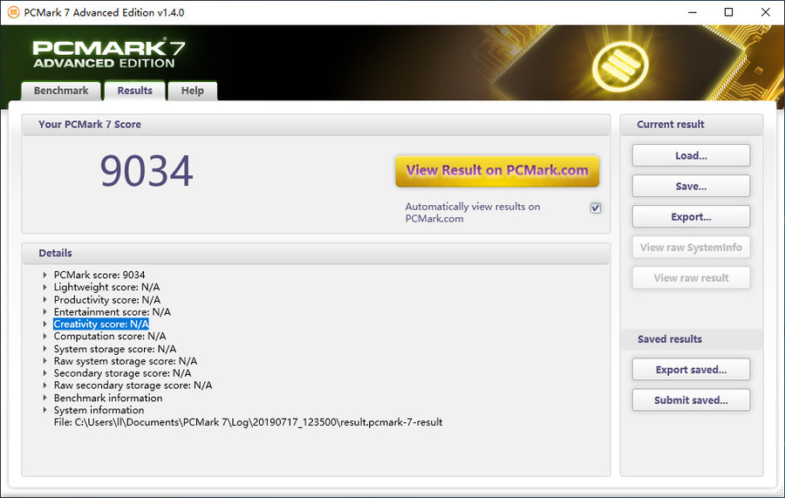The width and height of the screenshot is (785, 498).
Task: Expand the Secondary storage score arrow
Action: tap(44, 373)
